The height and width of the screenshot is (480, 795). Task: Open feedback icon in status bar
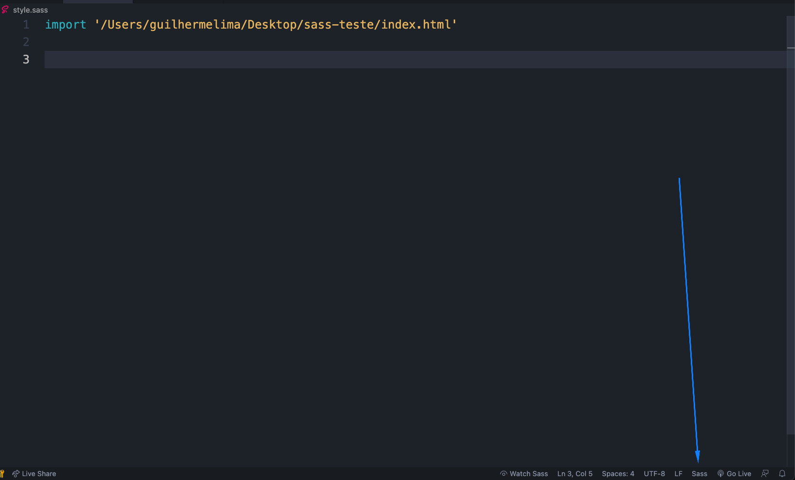pos(765,474)
